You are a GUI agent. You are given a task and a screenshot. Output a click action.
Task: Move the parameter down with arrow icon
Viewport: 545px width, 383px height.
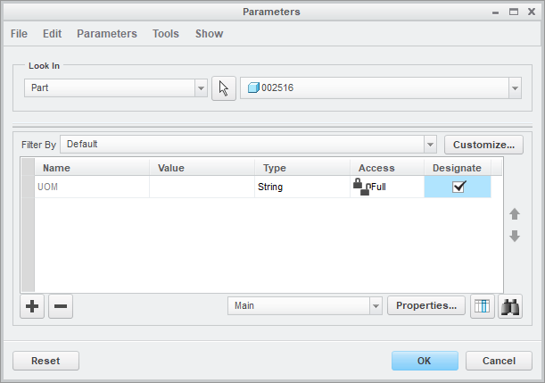(x=515, y=237)
